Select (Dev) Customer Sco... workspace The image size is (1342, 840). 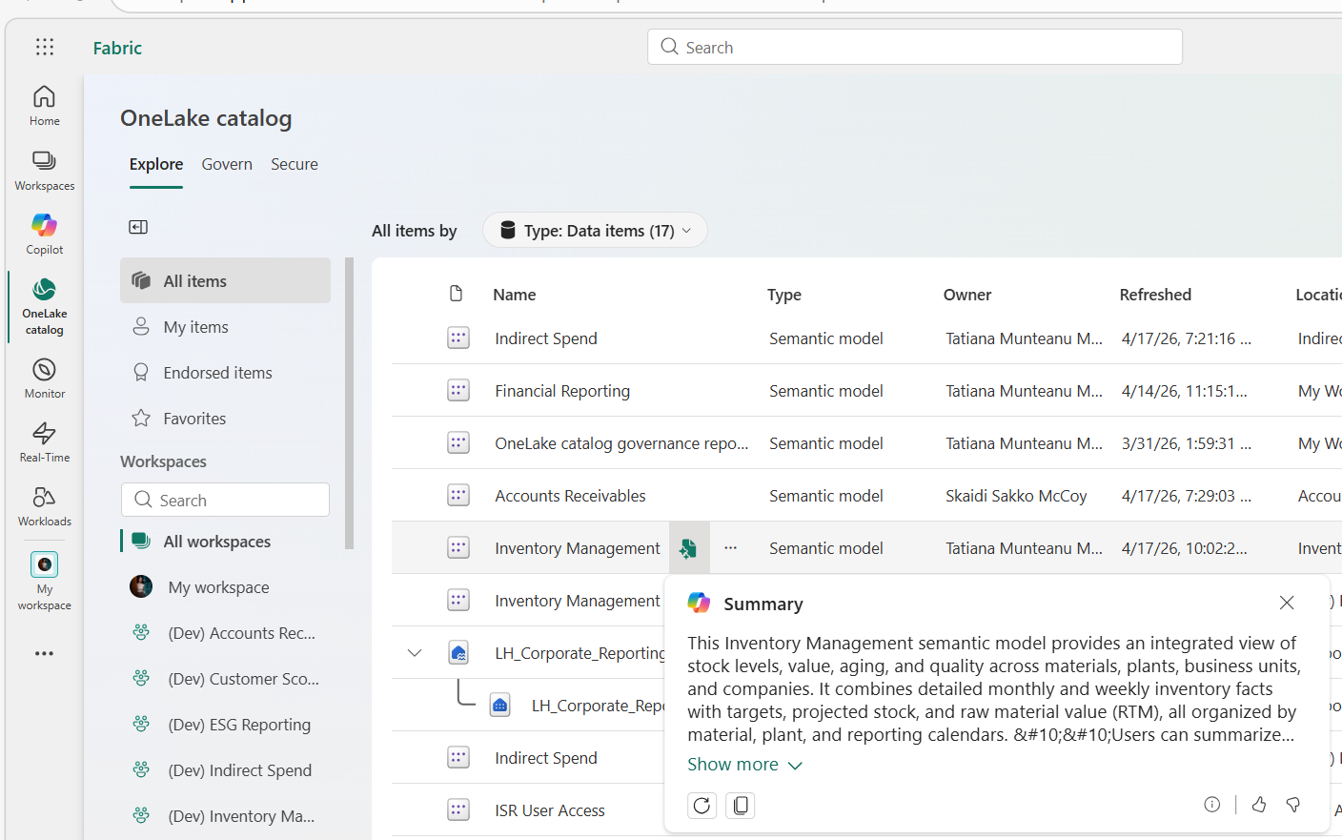226,678
